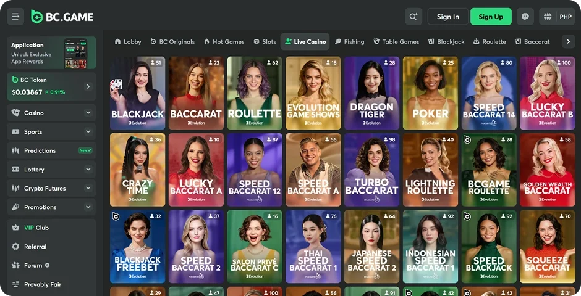Open the Thai Speed Baccarat 1 card
This screenshot has height=296, width=581.
[313, 247]
